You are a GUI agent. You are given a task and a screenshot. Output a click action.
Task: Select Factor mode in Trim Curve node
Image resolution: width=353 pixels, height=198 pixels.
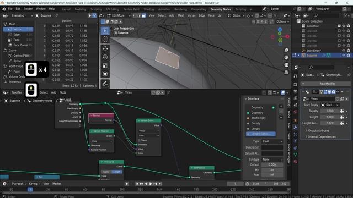[106, 172]
